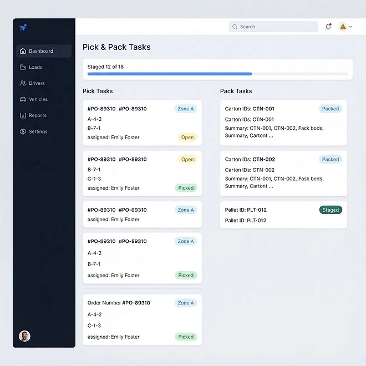Navigate to Vehicles page

click(x=44, y=99)
